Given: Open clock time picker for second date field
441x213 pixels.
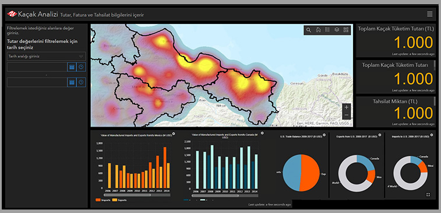Looking at the screenshot, I should coord(82,82).
